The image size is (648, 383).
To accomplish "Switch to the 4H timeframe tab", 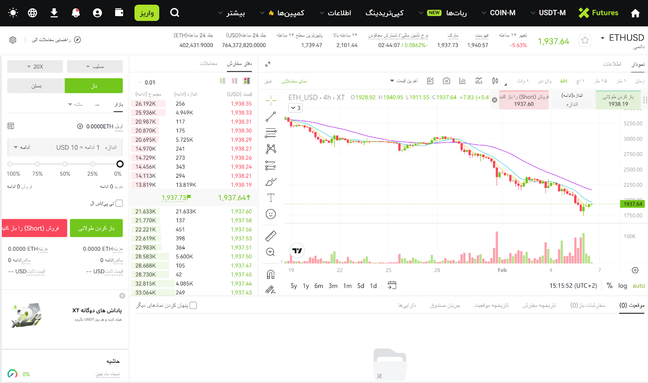I will (x=563, y=81).
